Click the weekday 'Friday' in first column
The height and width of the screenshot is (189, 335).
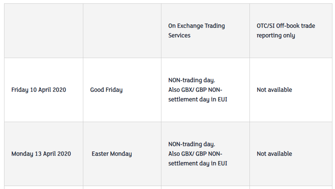coord(20,90)
